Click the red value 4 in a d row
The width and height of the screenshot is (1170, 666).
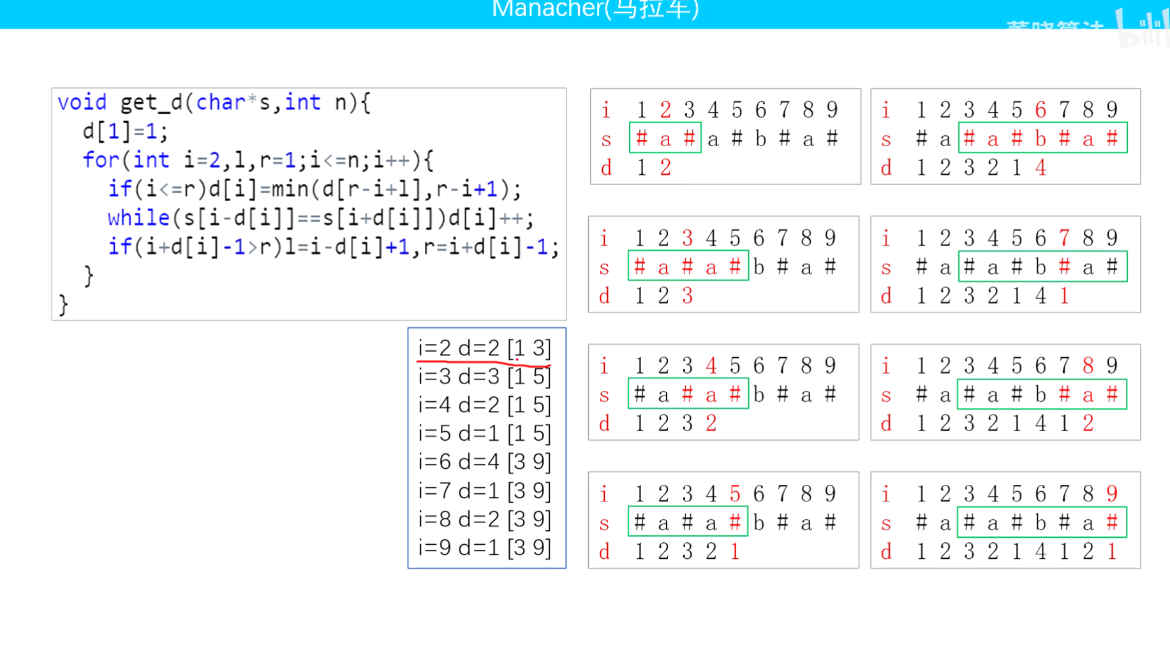1040,168
